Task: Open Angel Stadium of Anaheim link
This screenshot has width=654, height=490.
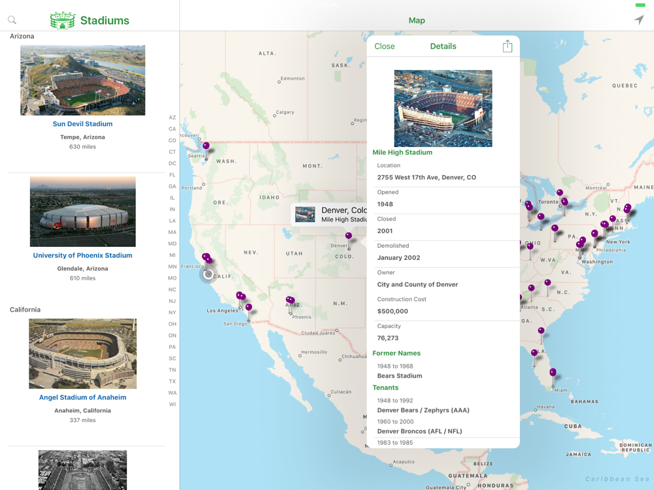Action: click(82, 397)
